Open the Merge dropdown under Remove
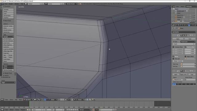This screenshot has width=197, height=111. point(8,68)
